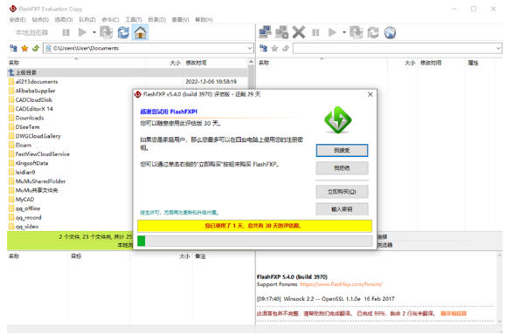The width and height of the screenshot is (506, 334).
Task: Go up a directory with green arrow icon
Action: pyautogui.click(x=36, y=48)
